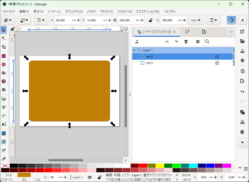Click the duplicate icon in the command bar
Screen dimensions: 249x182
[x=242, y=112]
